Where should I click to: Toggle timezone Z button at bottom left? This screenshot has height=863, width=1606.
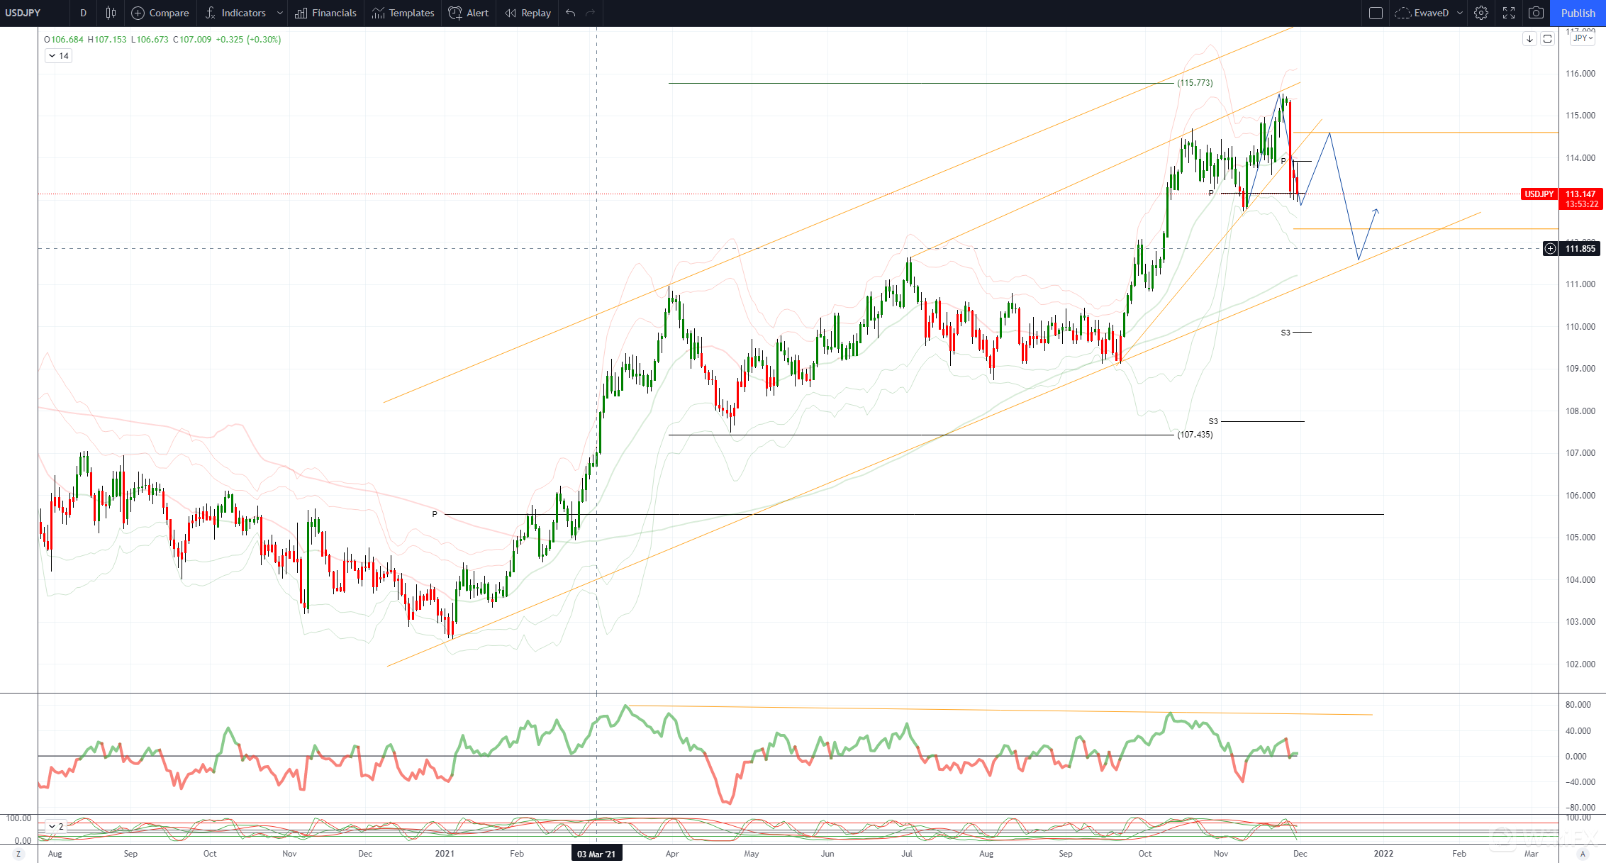pyautogui.click(x=18, y=854)
